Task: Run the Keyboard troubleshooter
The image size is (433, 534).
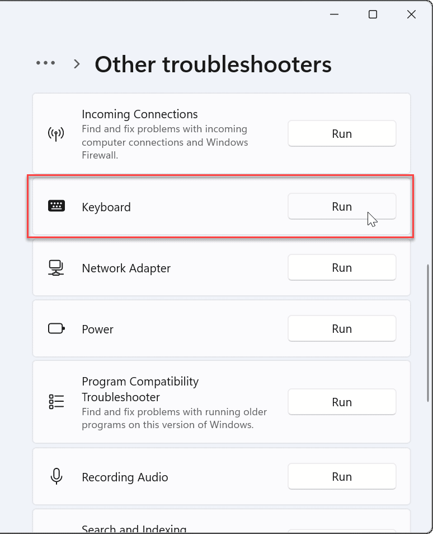Action: pos(342,207)
